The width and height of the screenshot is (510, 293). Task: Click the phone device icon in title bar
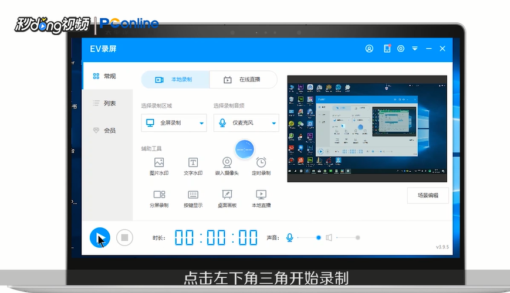387,49
